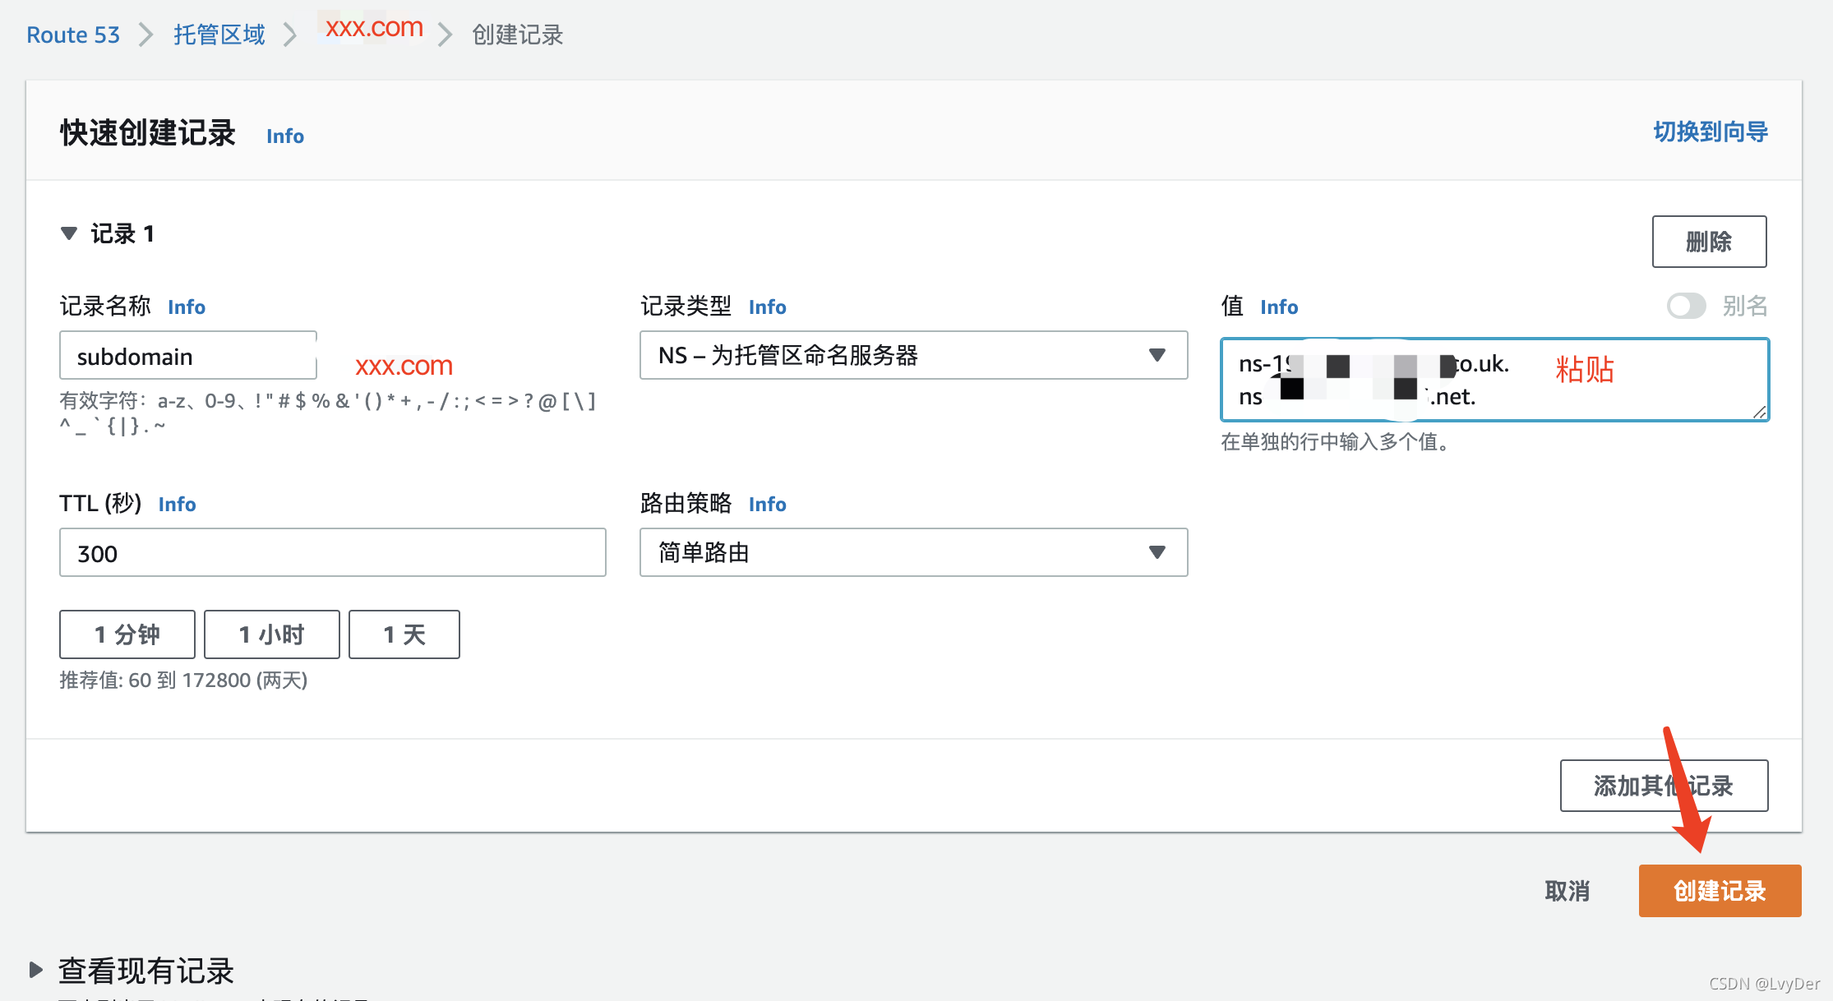Click Info next to 值 label
The image size is (1833, 1001).
coord(1279,307)
